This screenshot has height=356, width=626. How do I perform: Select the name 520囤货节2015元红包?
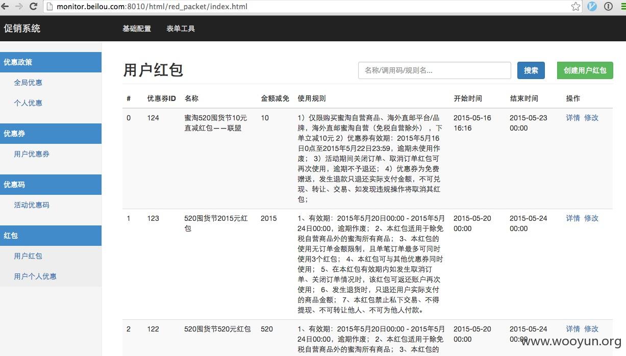click(x=216, y=223)
